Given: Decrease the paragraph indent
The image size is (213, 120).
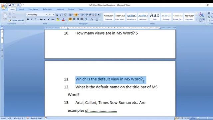Looking at the screenshot, I should point(87,15).
